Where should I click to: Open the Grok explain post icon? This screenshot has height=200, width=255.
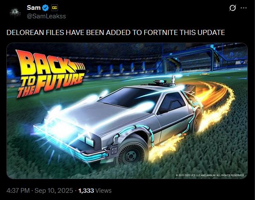pos(232,8)
